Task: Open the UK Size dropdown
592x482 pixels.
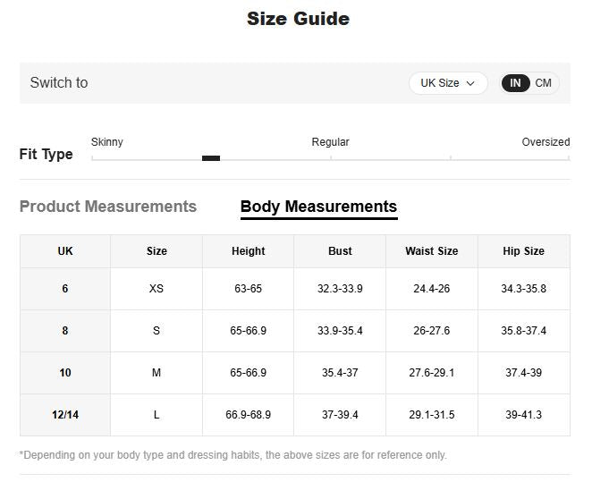Action: 447,83
